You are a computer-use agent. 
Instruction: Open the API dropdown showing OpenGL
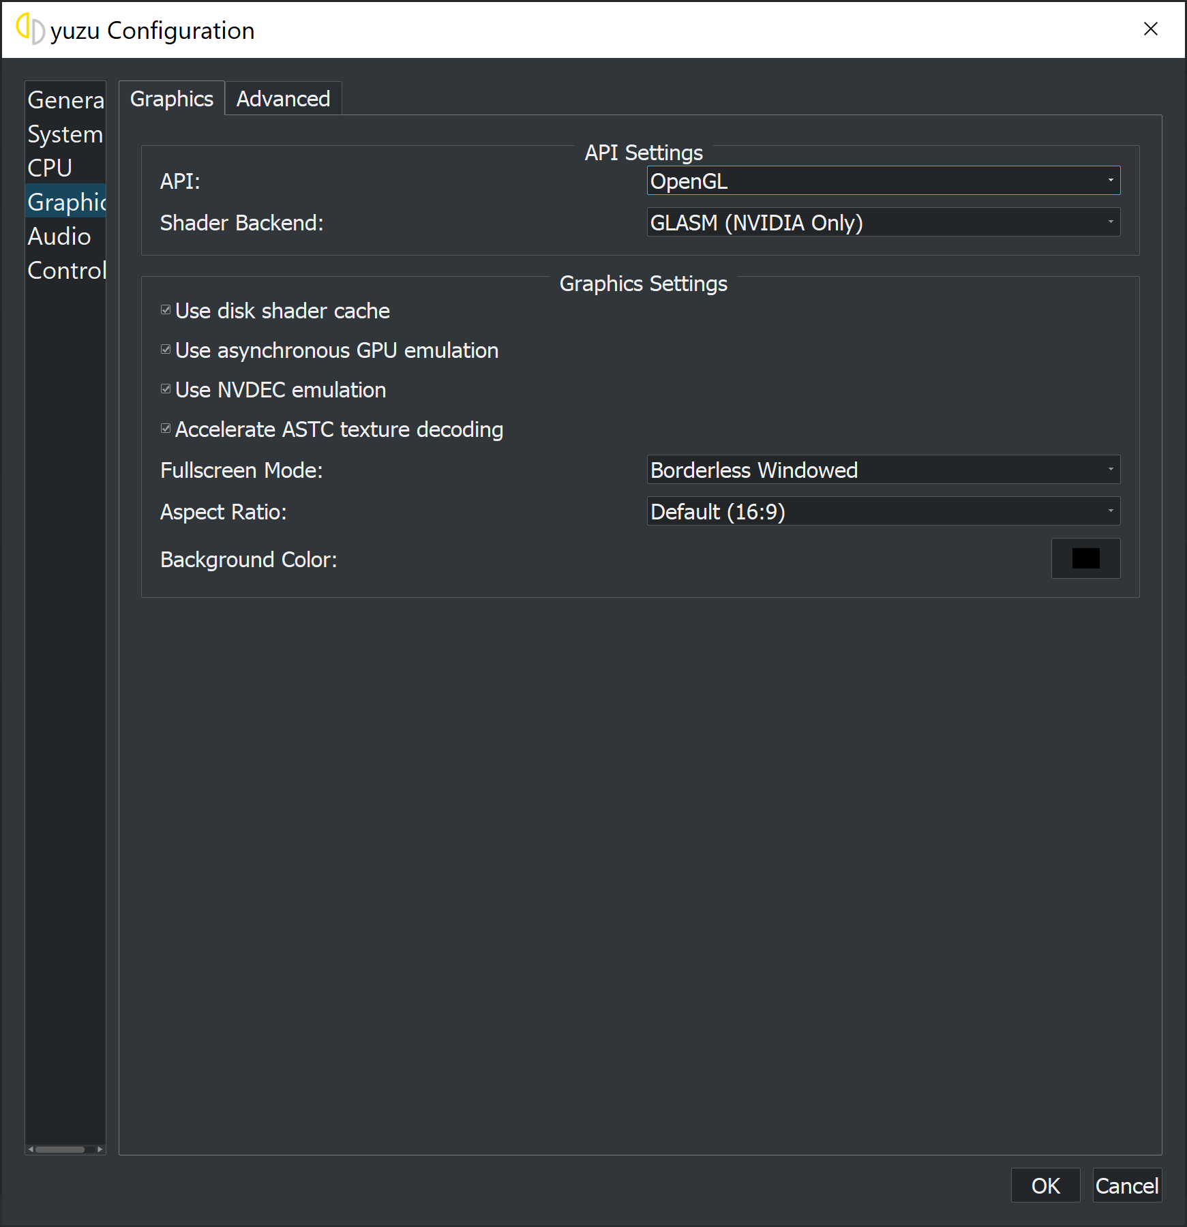(884, 181)
